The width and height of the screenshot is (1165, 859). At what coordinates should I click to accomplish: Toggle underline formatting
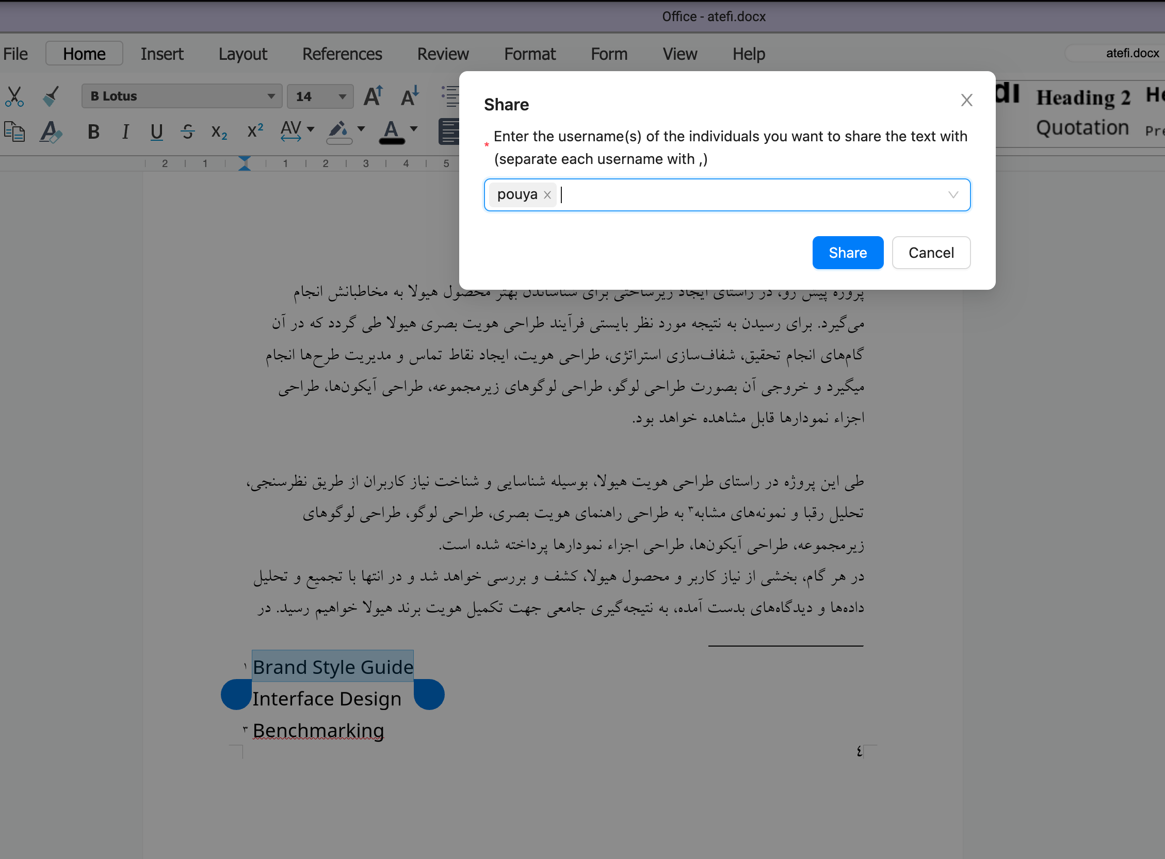pos(156,131)
